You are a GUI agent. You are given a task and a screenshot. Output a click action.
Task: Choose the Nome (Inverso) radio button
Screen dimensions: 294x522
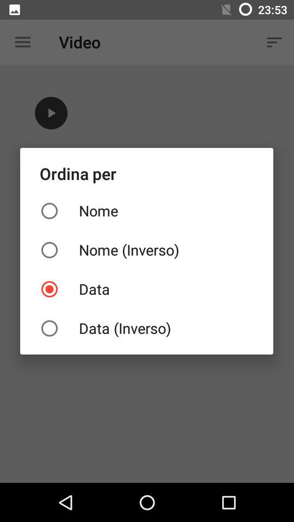50,250
